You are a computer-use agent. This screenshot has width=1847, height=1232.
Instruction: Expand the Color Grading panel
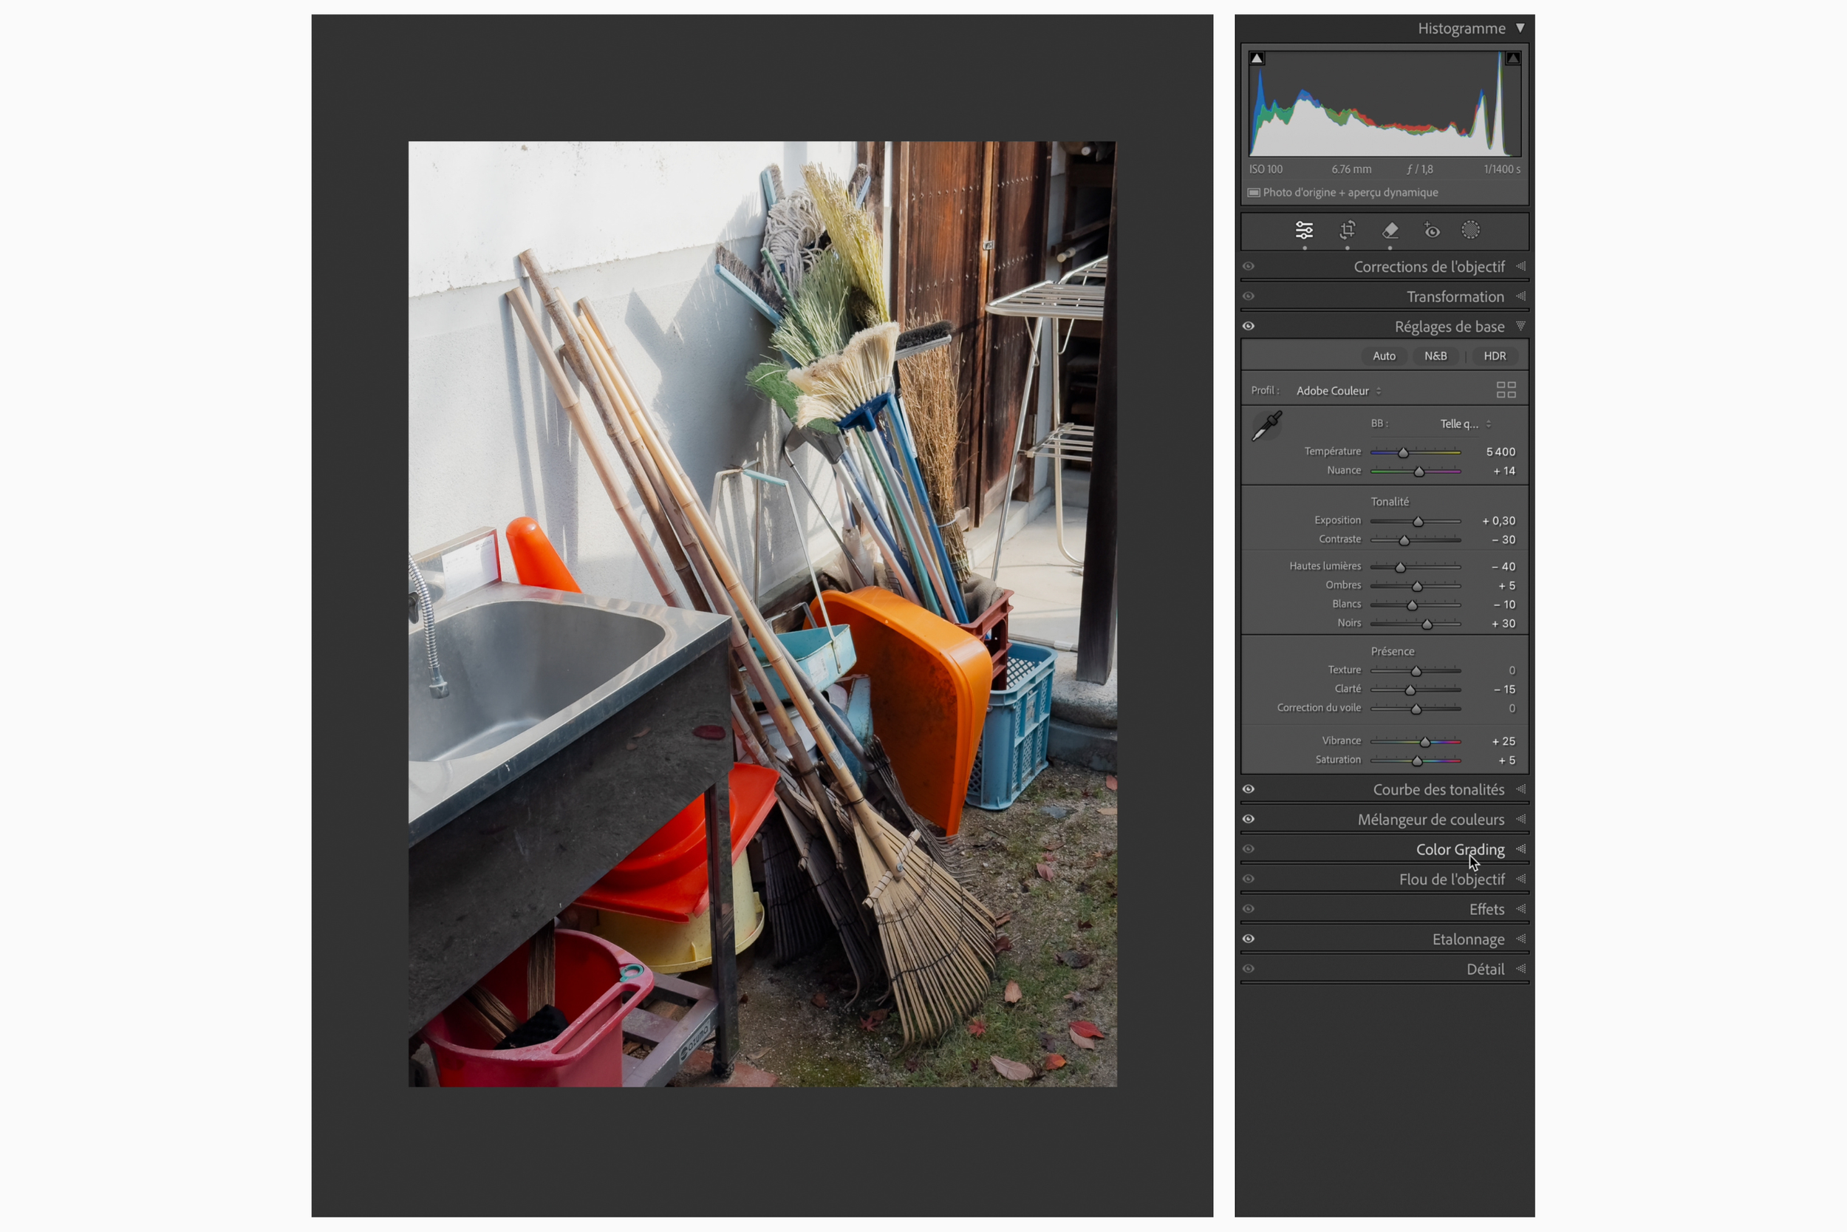coord(1459,849)
